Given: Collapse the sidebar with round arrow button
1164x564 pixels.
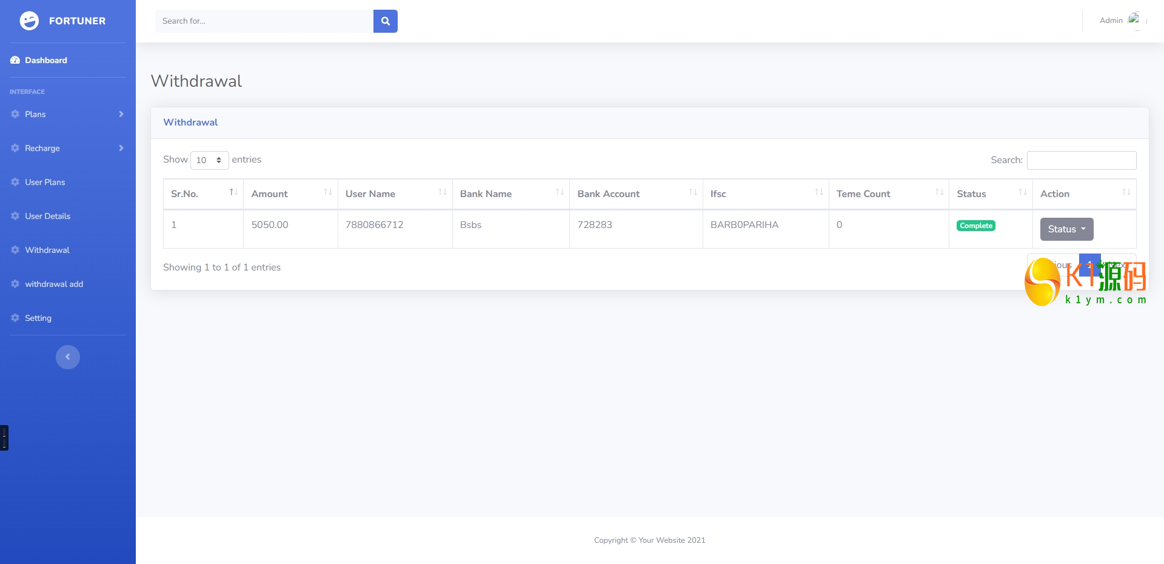Looking at the screenshot, I should (68, 357).
